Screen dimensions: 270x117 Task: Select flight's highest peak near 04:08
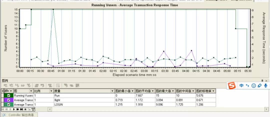[191, 50]
